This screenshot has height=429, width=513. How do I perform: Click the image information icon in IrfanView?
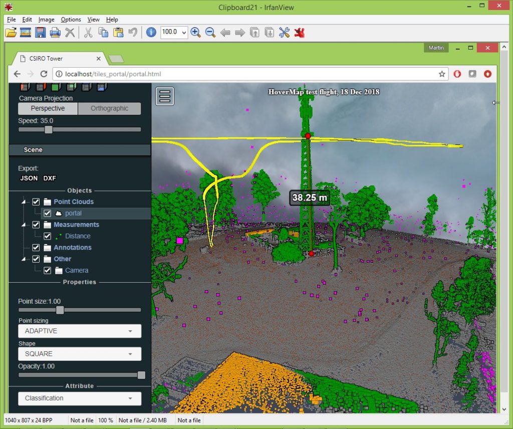(x=151, y=32)
